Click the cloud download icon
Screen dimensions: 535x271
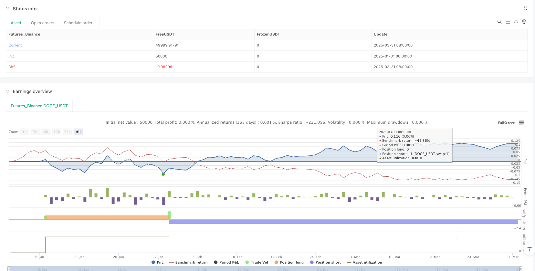[516, 22]
